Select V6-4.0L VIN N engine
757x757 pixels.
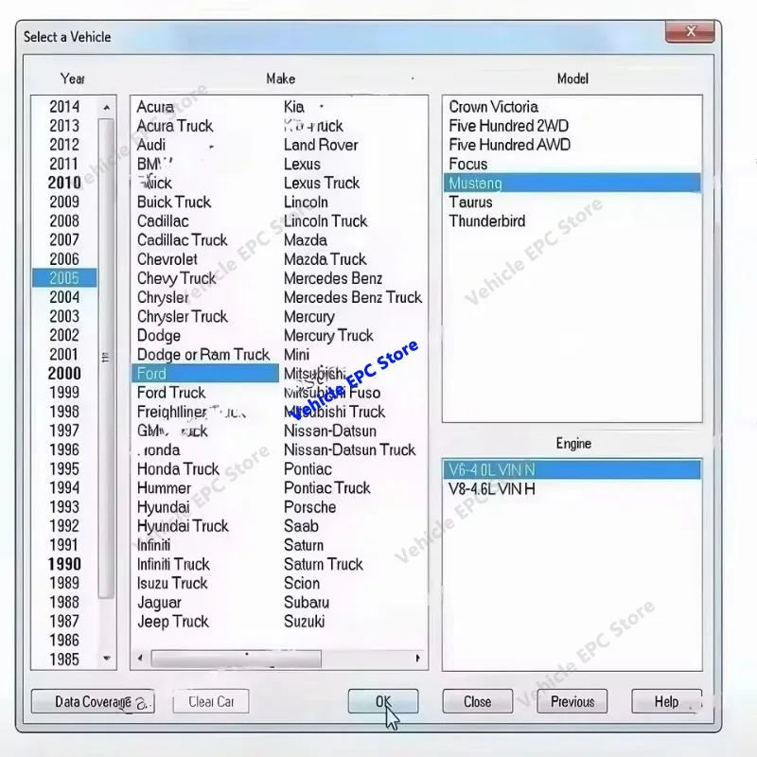(x=572, y=469)
